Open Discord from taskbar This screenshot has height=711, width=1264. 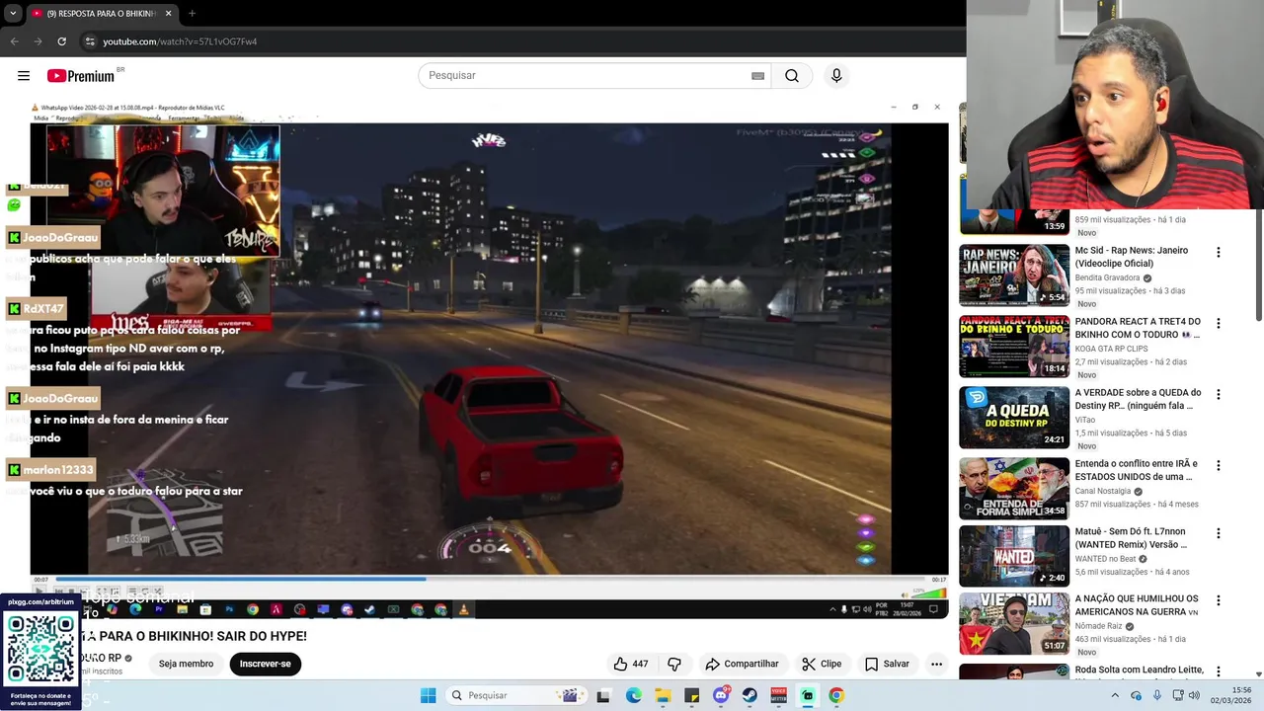(x=721, y=695)
